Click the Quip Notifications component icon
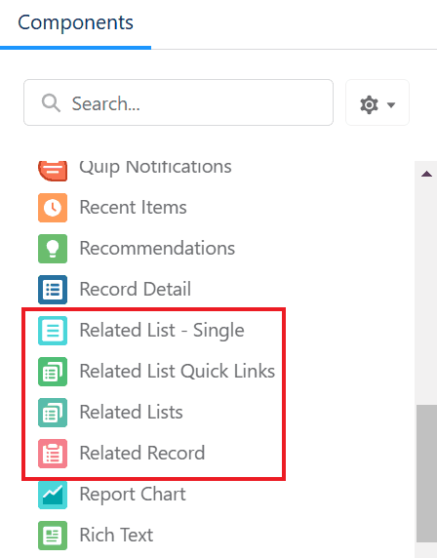The image size is (437, 558). [x=53, y=171]
